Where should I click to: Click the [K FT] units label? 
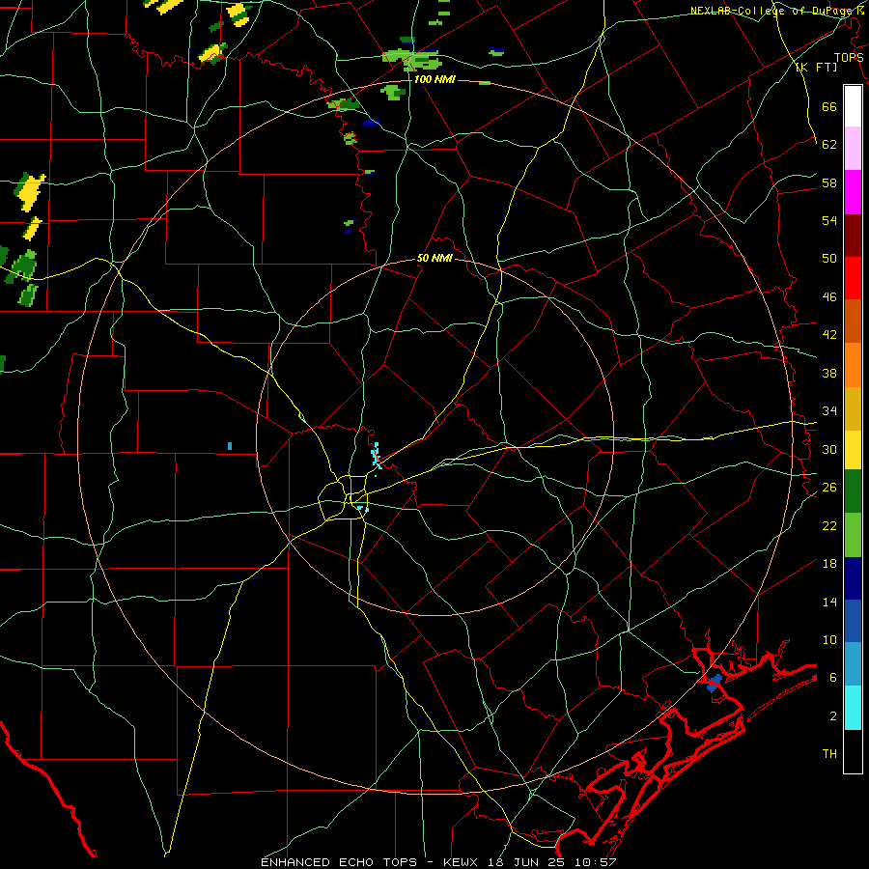tap(816, 67)
